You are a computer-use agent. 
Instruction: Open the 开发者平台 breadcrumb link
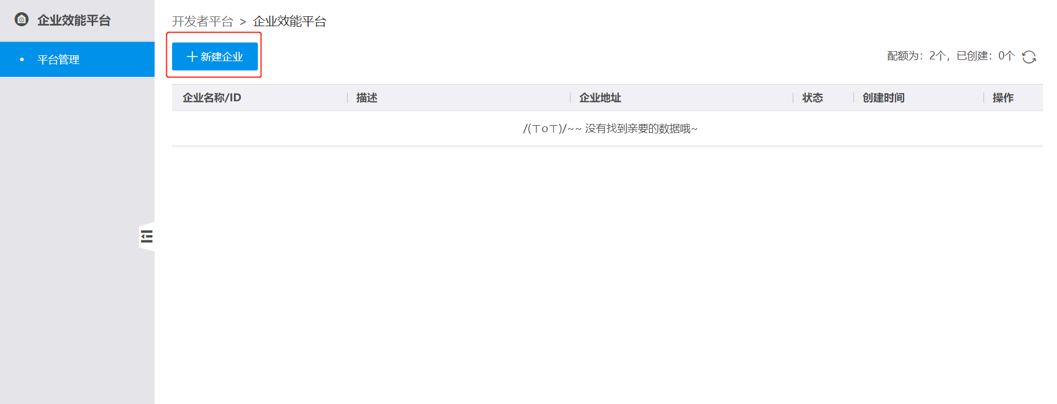pyautogui.click(x=202, y=22)
